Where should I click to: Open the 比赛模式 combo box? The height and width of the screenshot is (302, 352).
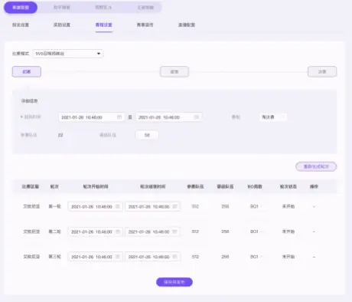click(x=68, y=54)
